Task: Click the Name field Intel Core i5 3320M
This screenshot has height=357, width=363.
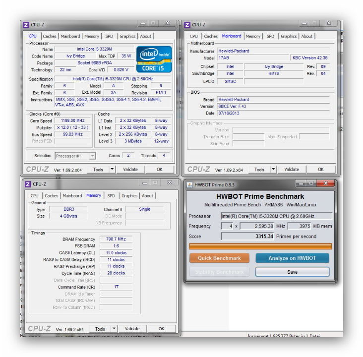Action: click(x=94, y=49)
